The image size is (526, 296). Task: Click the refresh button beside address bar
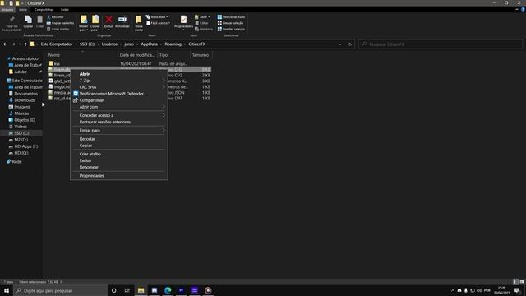[x=350, y=44]
